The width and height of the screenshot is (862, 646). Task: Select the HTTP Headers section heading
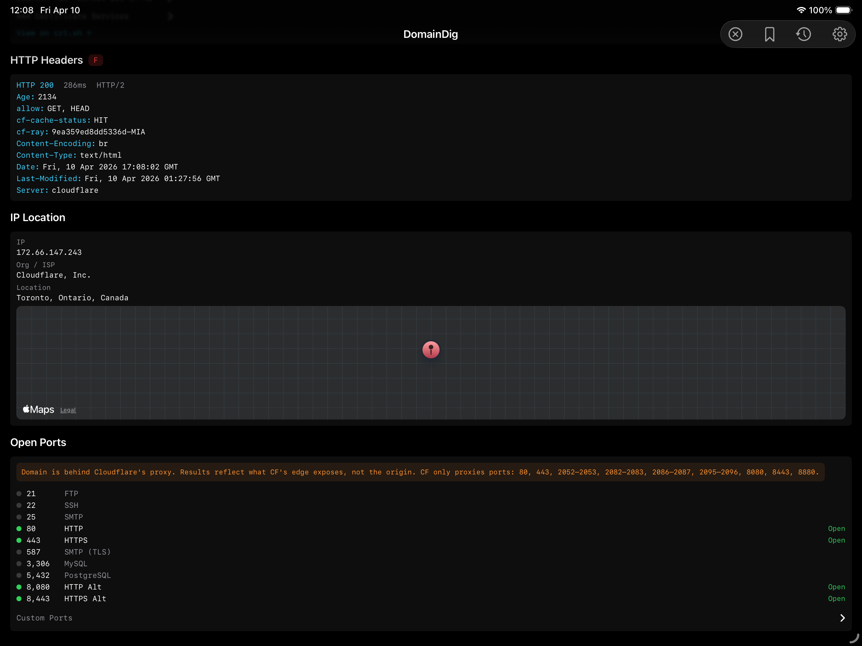click(x=46, y=60)
